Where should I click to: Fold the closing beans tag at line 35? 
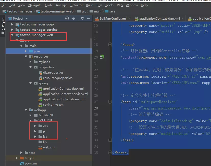click(x=110, y=153)
